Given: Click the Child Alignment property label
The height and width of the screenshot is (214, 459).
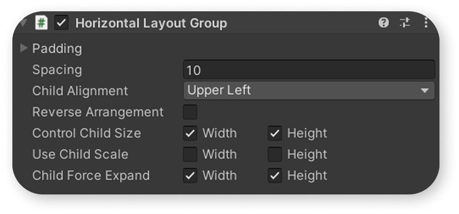Looking at the screenshot, I should (80, 91).
